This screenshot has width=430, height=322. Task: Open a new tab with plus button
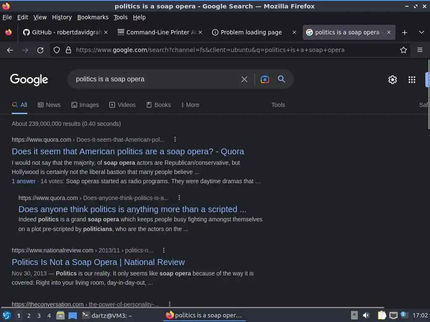click(404, 33)
